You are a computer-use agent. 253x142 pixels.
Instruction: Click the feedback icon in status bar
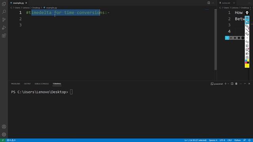(x=245, y=140)
